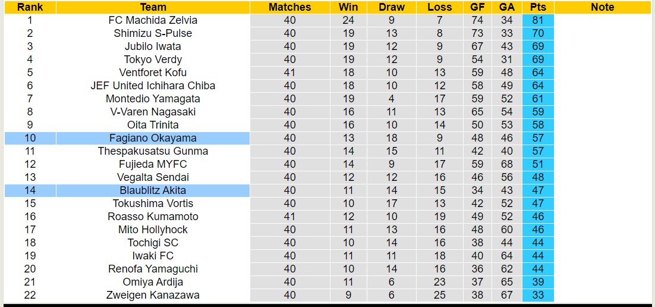Open Tokyo Verdy team link
The image size is (655, 307).
coord(153,59)
